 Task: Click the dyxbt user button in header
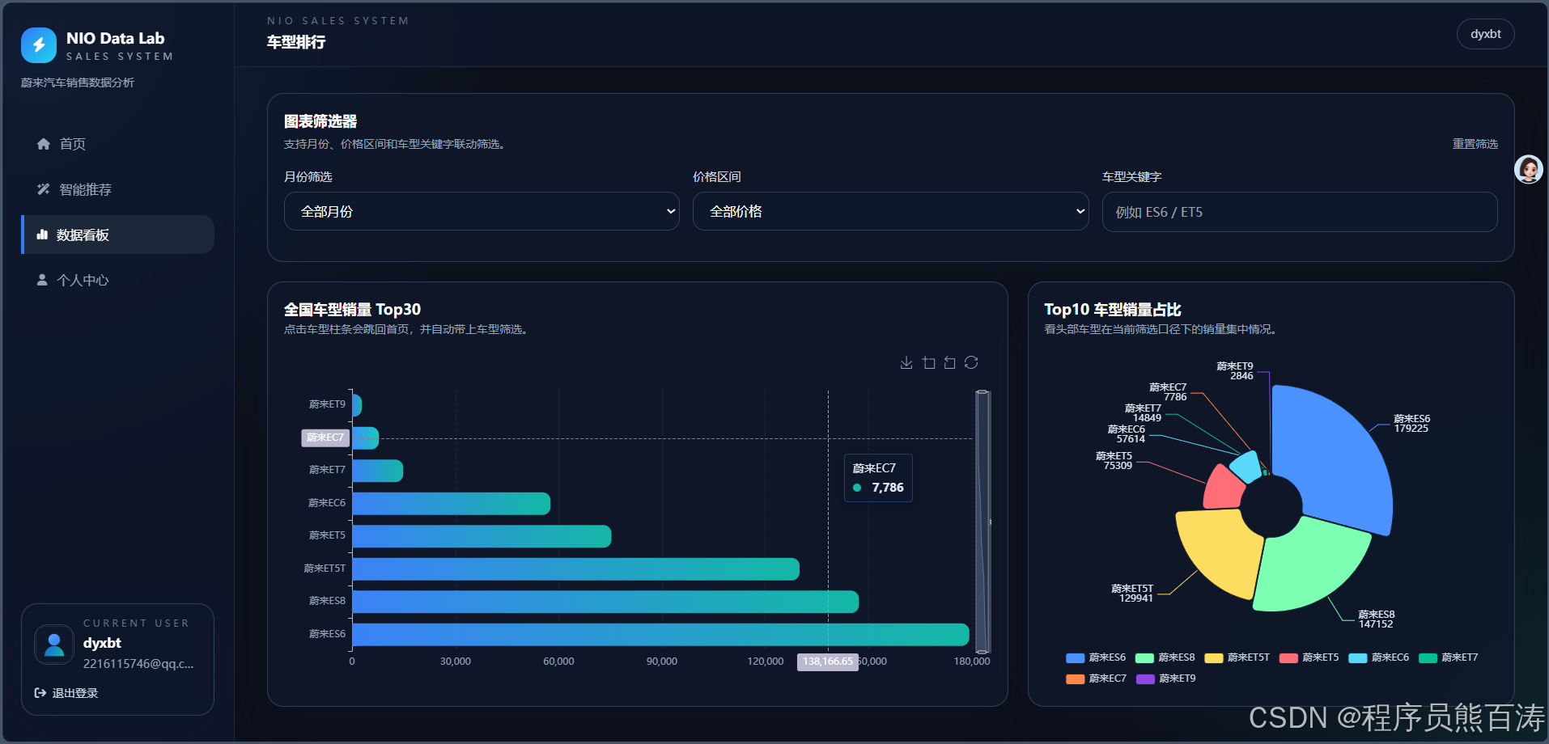1485,34
